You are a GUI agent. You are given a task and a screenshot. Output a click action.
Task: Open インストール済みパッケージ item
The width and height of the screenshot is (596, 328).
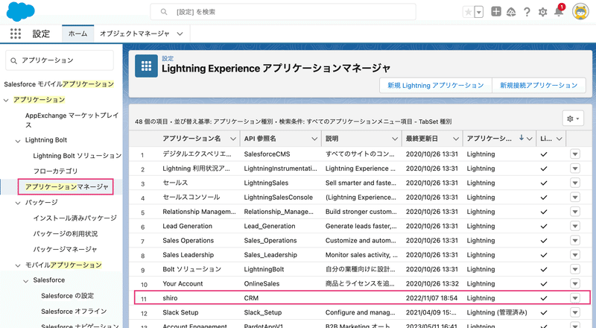tap(75, 218)
